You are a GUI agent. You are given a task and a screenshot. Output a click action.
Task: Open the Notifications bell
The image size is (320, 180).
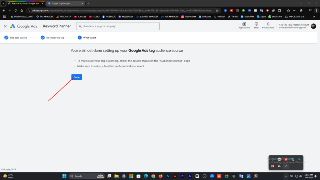tap(268, 26)
